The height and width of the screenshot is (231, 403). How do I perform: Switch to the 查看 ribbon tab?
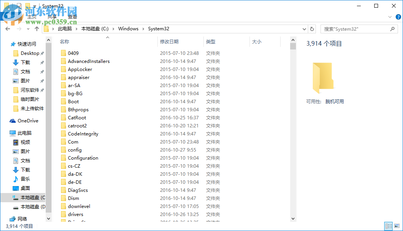73,16
